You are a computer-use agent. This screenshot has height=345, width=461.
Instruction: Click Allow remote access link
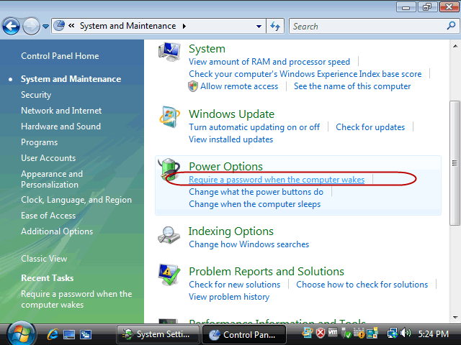click(x=239, y=86)
